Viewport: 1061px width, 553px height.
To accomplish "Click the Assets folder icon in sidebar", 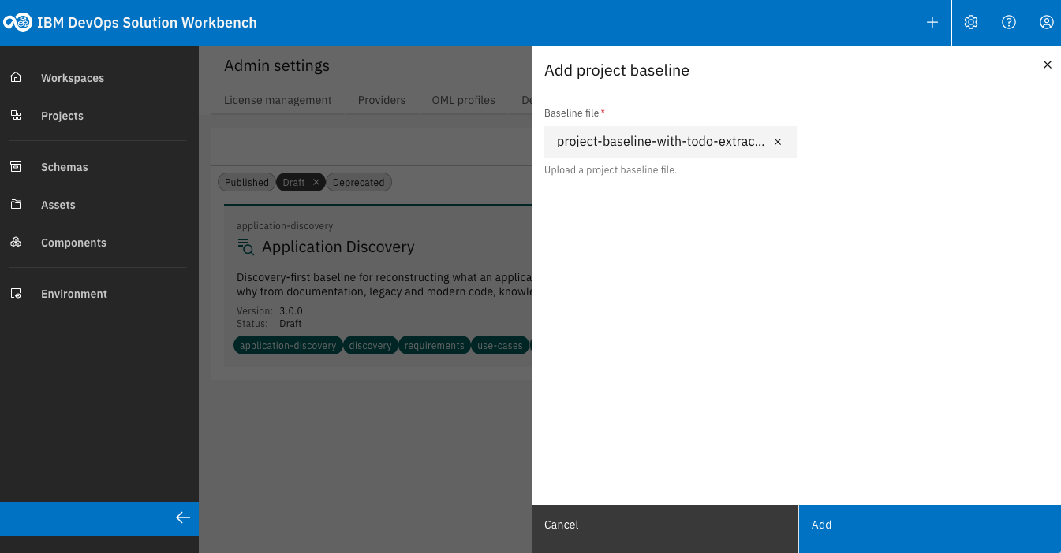I will (x=16, y=204).
